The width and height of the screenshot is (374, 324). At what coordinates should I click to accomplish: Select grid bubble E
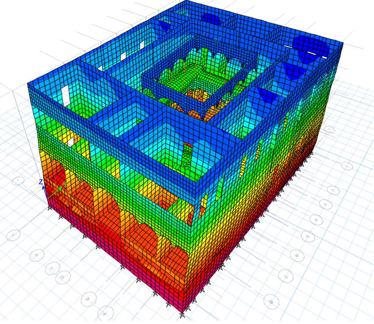click(88, 299)
